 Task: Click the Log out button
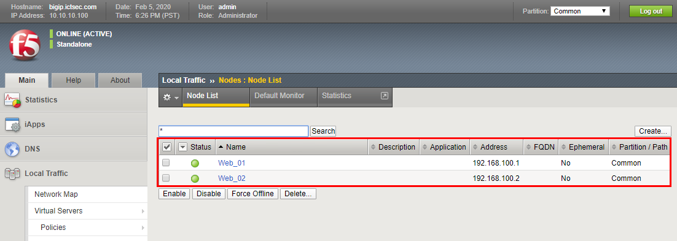[651, 11]
